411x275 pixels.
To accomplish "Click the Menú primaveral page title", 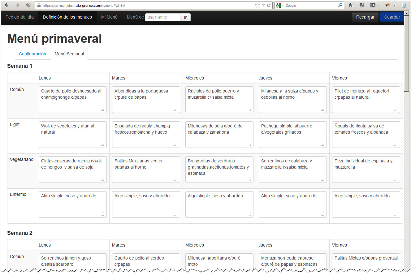I will coord(54,39).
